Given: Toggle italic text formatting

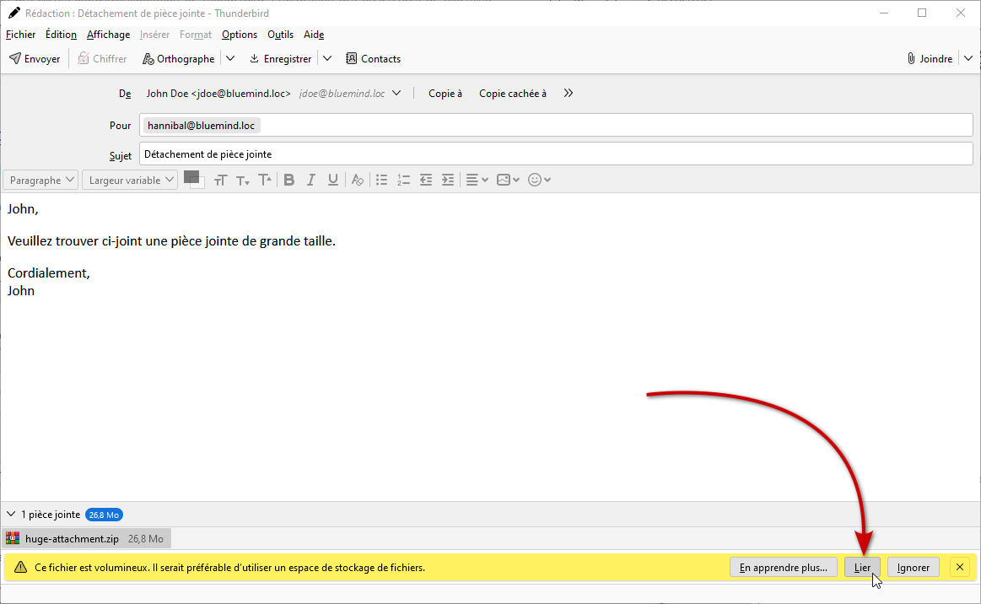Looking at the screenshot, I should click(x=311, y=180).
